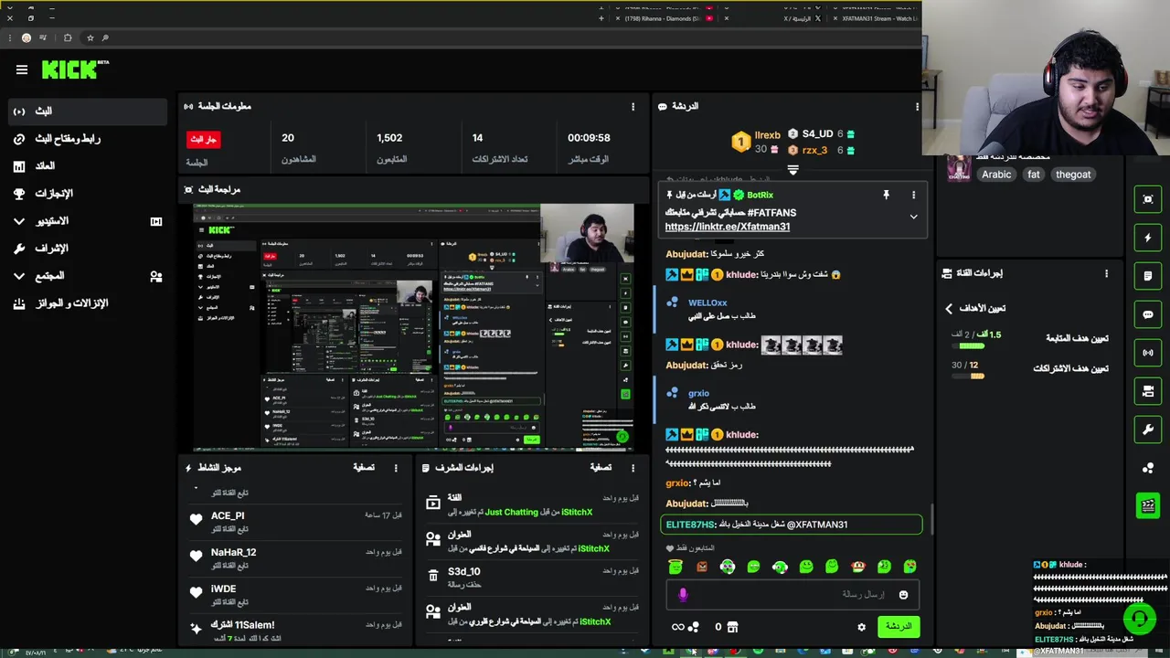Toggle the chat bubble quick action
This screenshot has width=1170, height=658.
[1148, 314]
